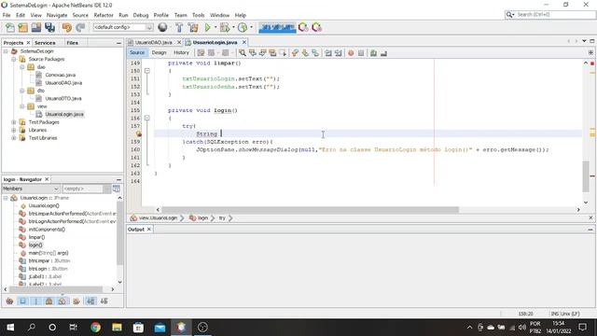The image size is (597, 336).
Task: Click the New File toolbar icon
Action: (x=10, y=27)
